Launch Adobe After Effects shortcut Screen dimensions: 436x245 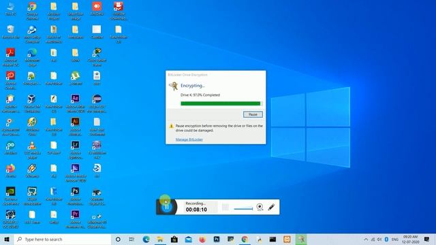pyautogui.click(x=76, y=103)
